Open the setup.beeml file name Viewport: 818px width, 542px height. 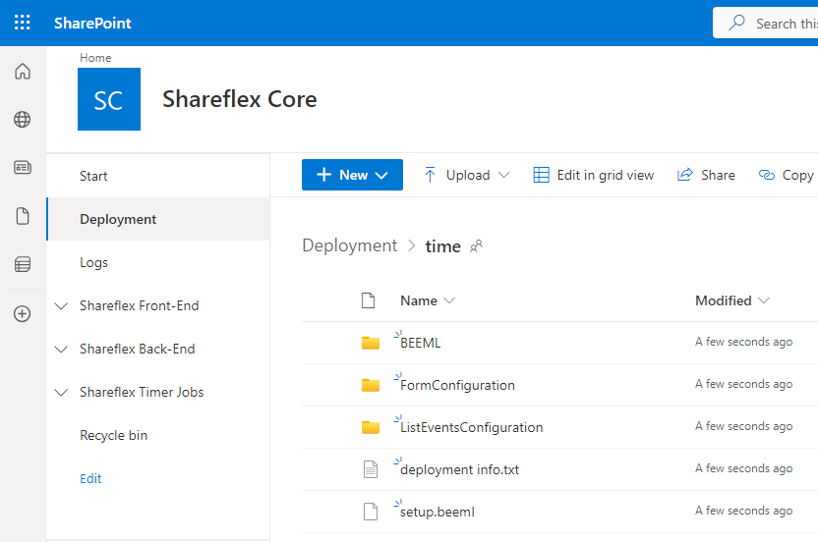(x=438, y=512)
